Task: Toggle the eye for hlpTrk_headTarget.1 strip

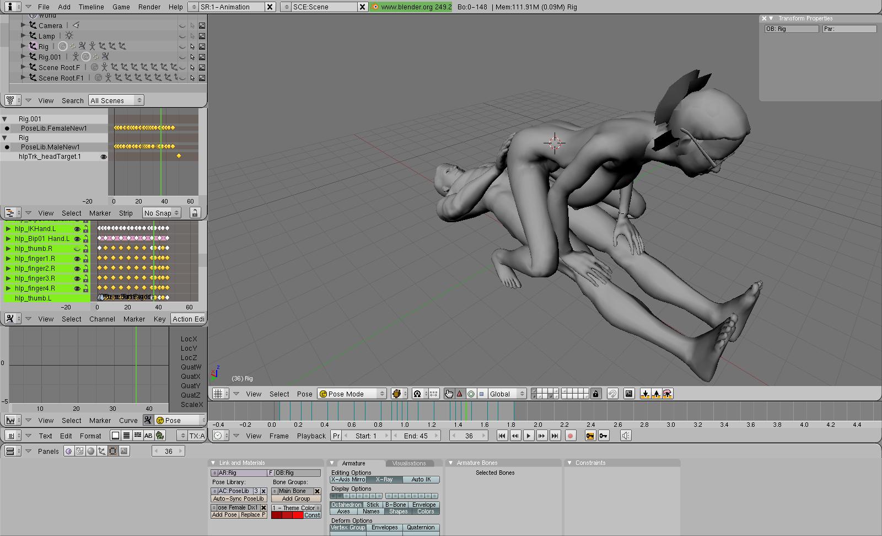Action: coord(104,157)
